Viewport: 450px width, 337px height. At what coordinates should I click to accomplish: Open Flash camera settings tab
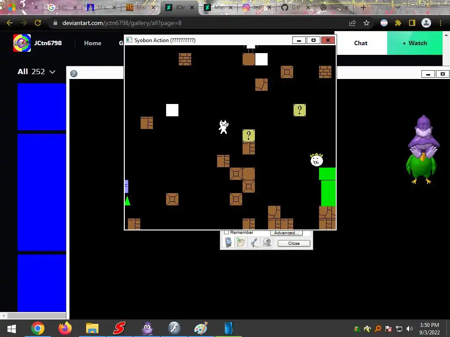pyautogui.click(x=267, y=242)
